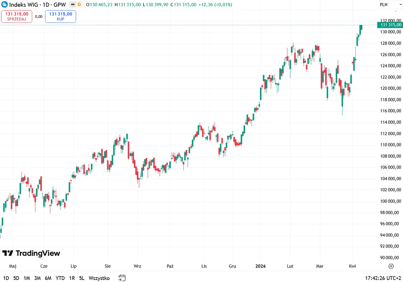Viewport: 403px width, 282px height.
Task: Click the orange D delayed-data indicator
Action: tap(79, 5)
